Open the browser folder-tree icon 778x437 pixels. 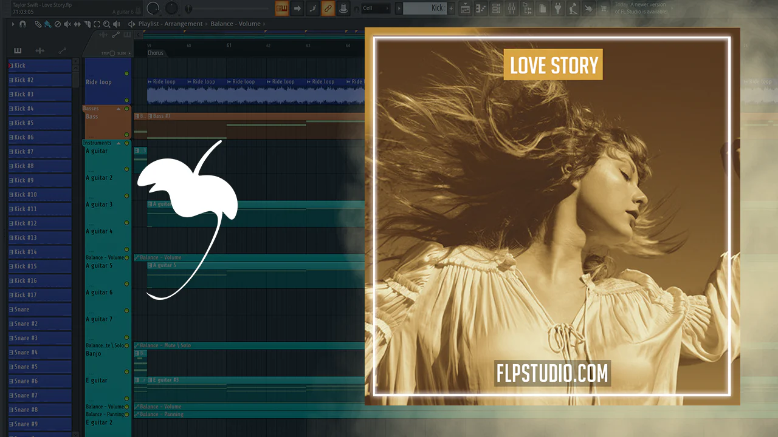tap(527, 8)
